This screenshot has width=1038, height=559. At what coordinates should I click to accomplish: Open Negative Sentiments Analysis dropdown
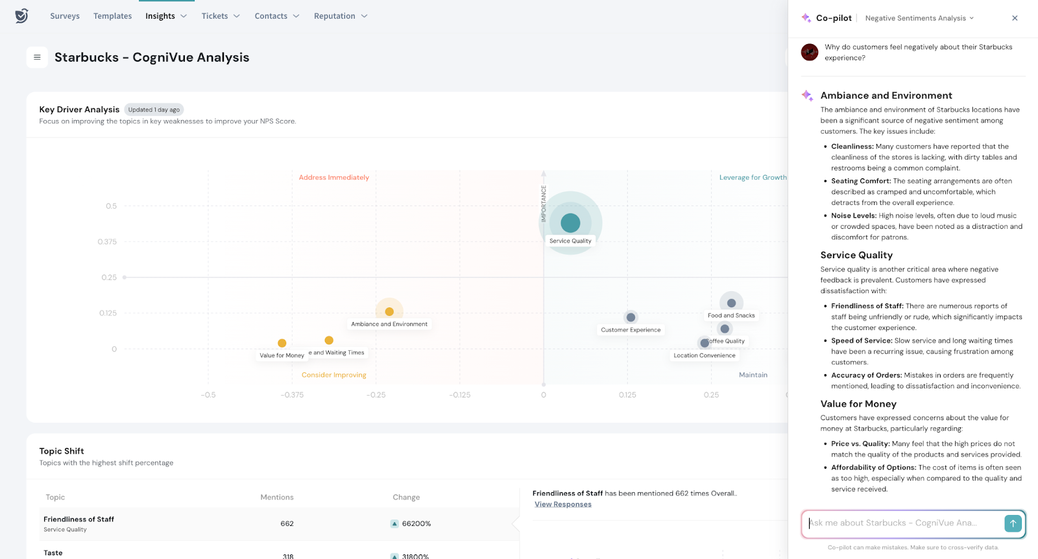pyautogui.click(x=919, y=18)
